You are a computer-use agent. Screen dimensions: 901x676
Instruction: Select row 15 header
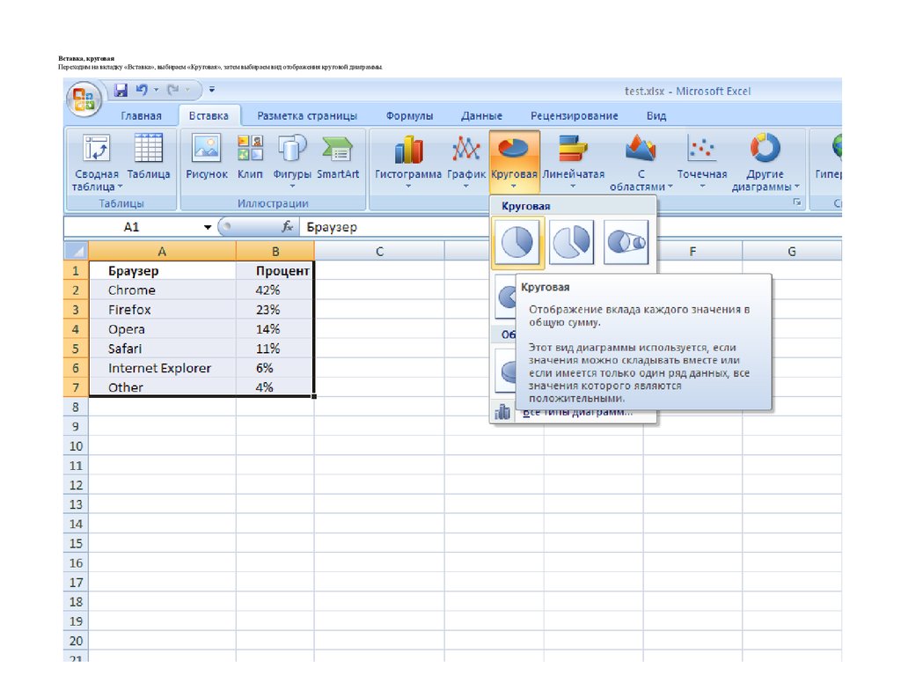click(76, 543)
